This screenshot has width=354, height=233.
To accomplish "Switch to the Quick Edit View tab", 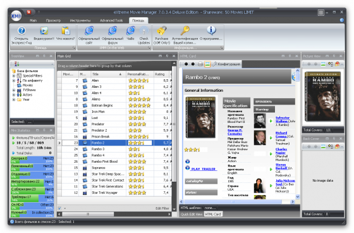I will pos(192,214).
